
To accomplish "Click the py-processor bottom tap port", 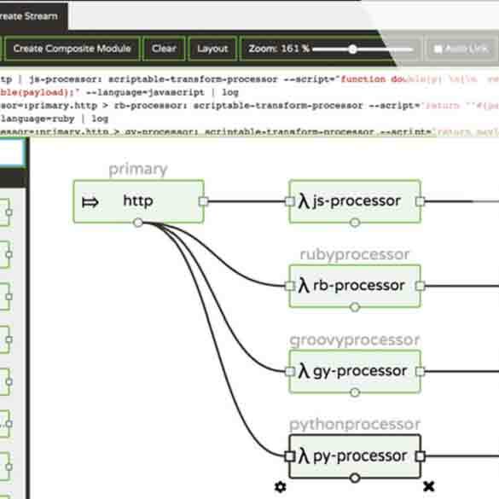I will (355, 478).
